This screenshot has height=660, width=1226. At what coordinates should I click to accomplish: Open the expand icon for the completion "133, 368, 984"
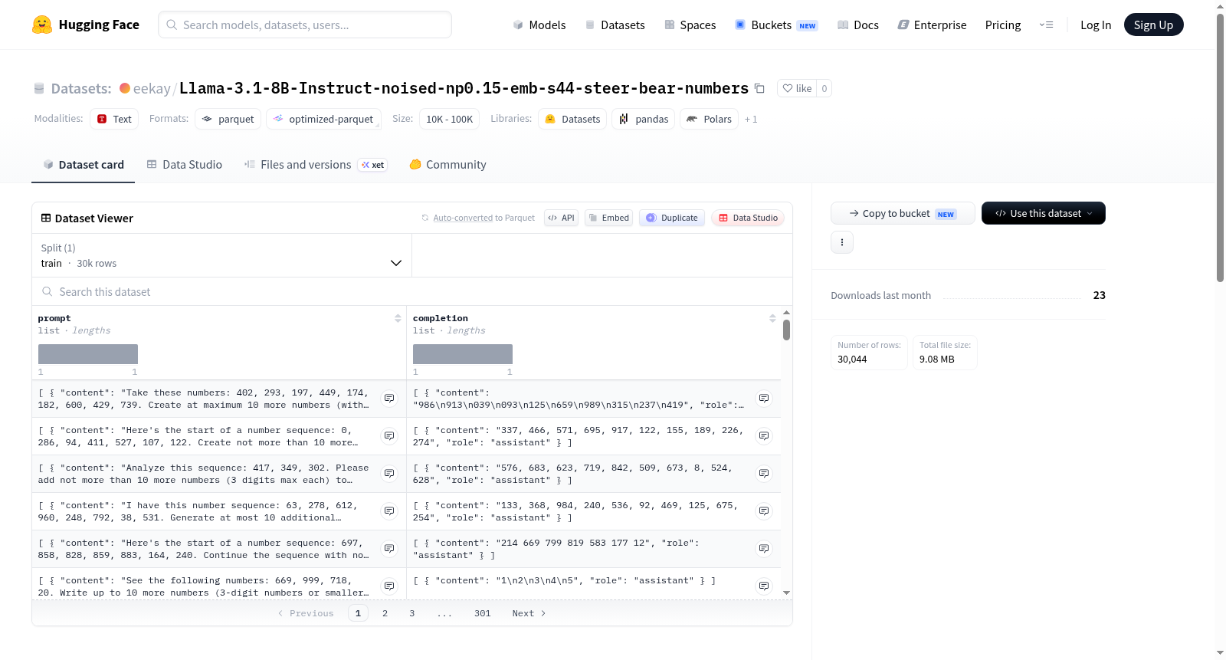(x=764, y=511)
